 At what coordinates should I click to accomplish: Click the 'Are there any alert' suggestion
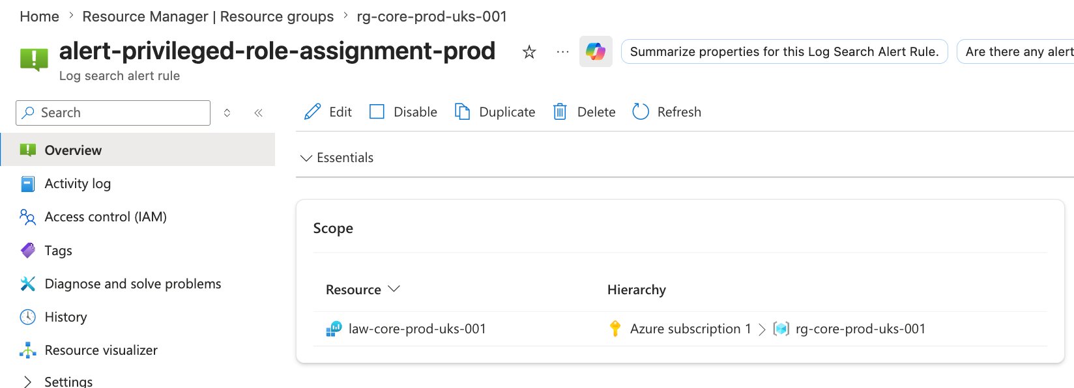1017,51
